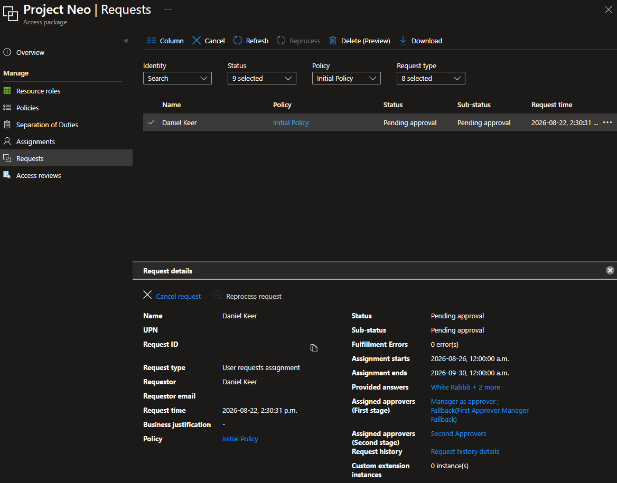Screen dimensions: 617x483
Task: Open the Status filter dropdown
Action: 261,78
